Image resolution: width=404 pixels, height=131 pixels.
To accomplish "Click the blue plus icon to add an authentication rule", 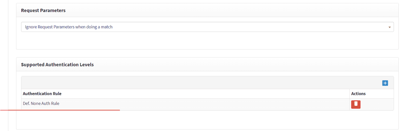I will (x=385, y=83).
